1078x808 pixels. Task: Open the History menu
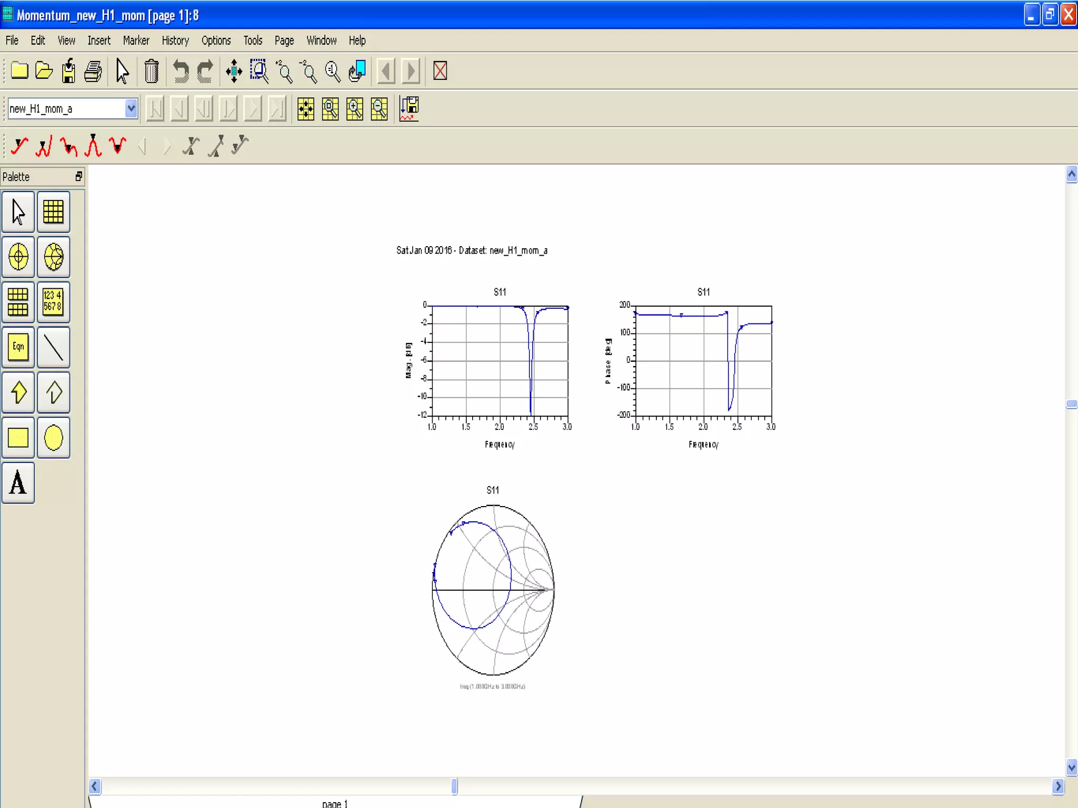pyautogui.click(x=175, y=41)
